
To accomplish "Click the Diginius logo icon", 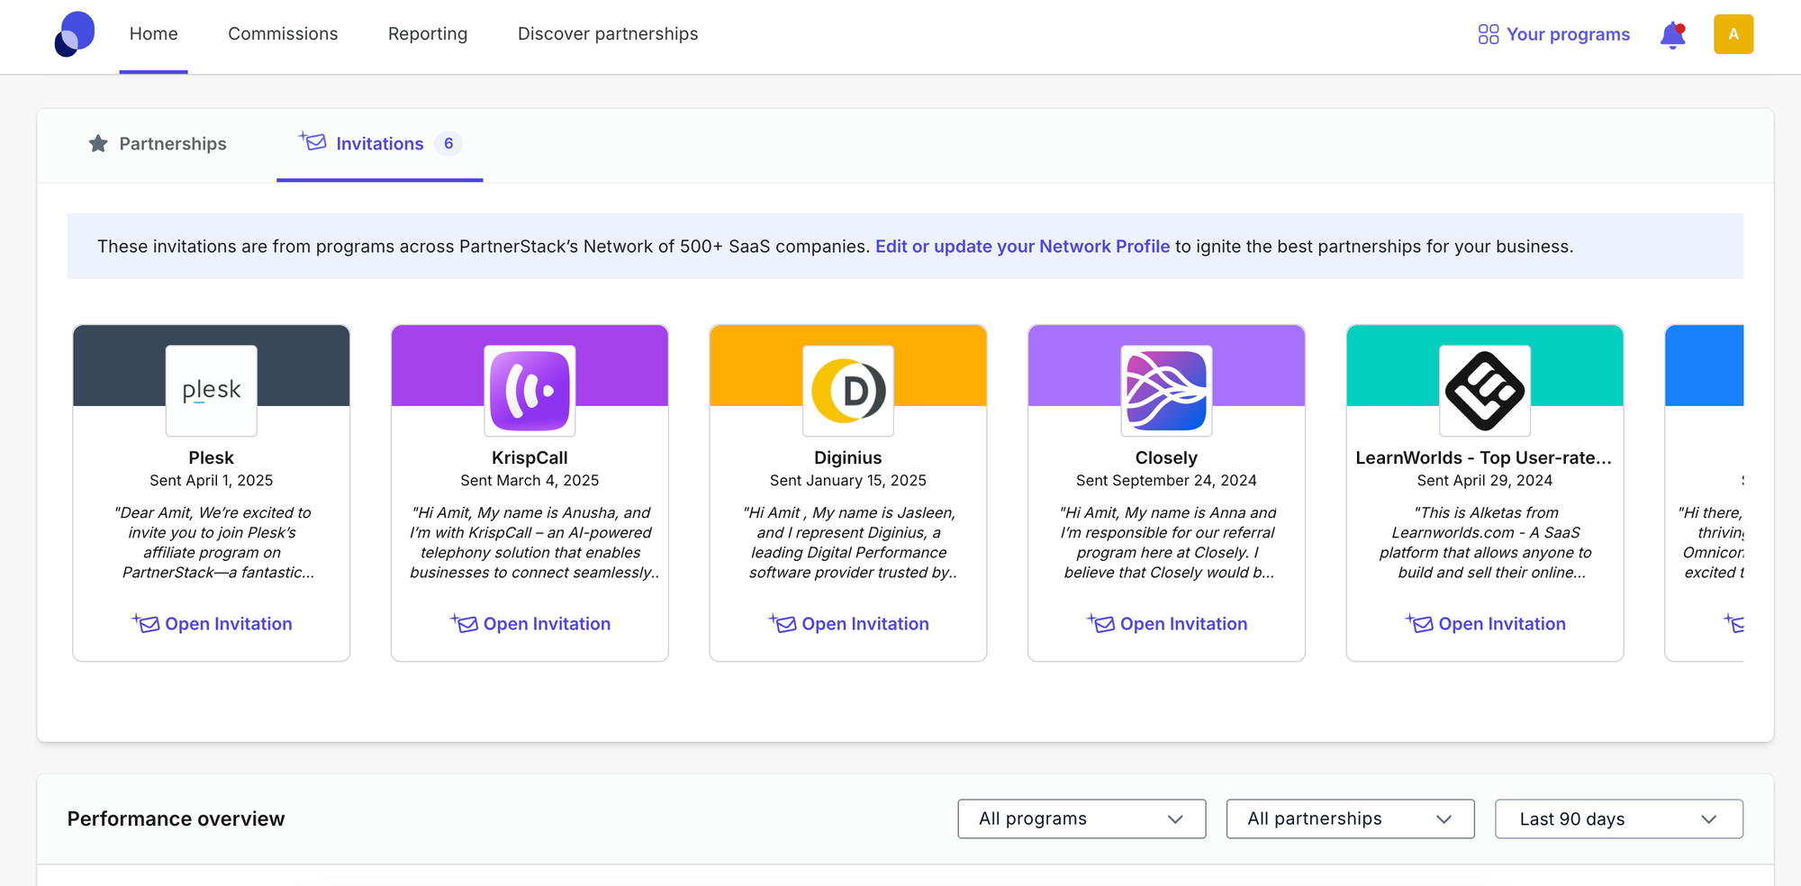I will click(x=848, y=390).
